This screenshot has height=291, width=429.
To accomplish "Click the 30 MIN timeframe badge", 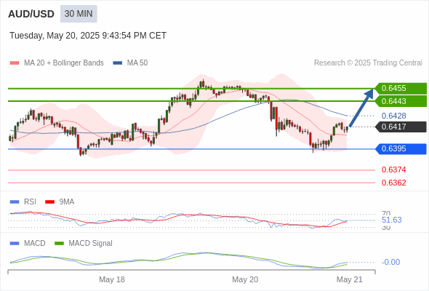I will point(79,14).
